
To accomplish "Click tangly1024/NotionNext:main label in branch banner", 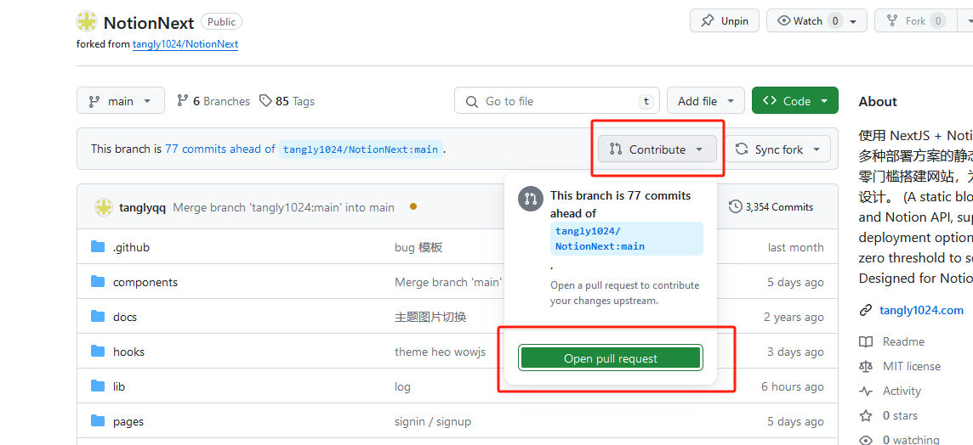I will (361, 149).
